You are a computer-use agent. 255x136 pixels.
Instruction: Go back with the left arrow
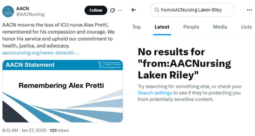(x=134, y=10)
